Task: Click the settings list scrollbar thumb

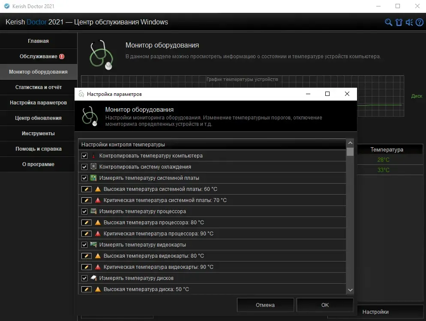Action: click(x=350, y=152)
